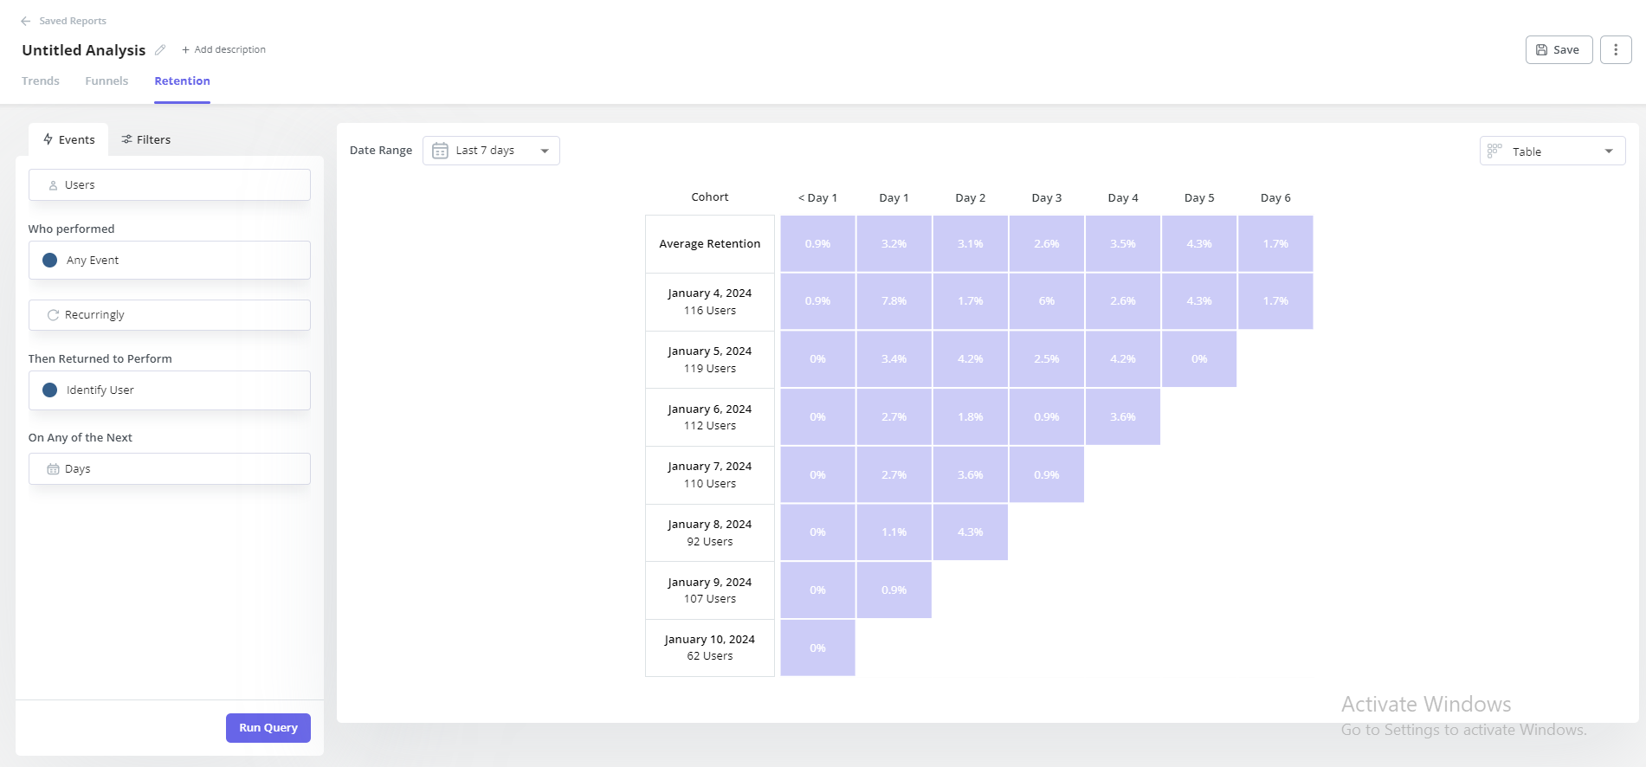Select the January 8, 2024 cohort row

[710, 532]
